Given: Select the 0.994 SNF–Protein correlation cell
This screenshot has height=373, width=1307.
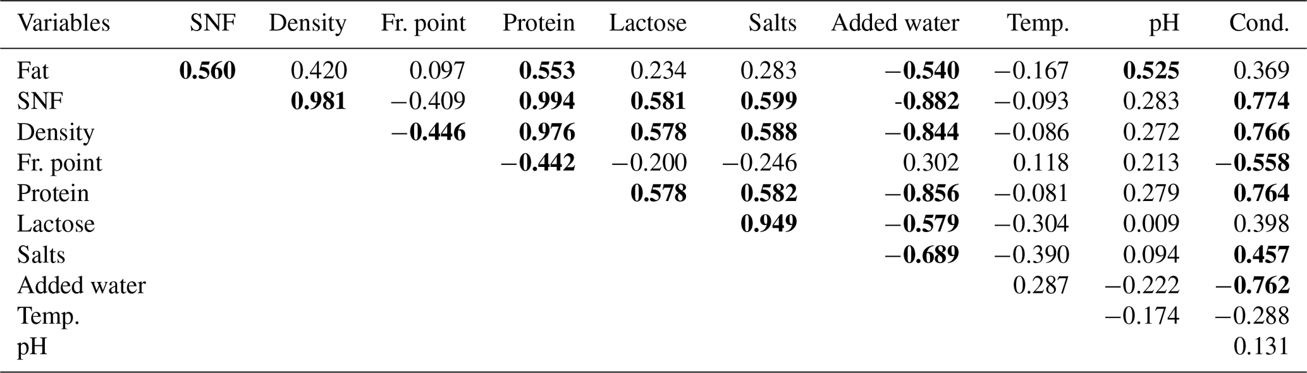Looking at the screenshot, I should [x=547, y=101].
